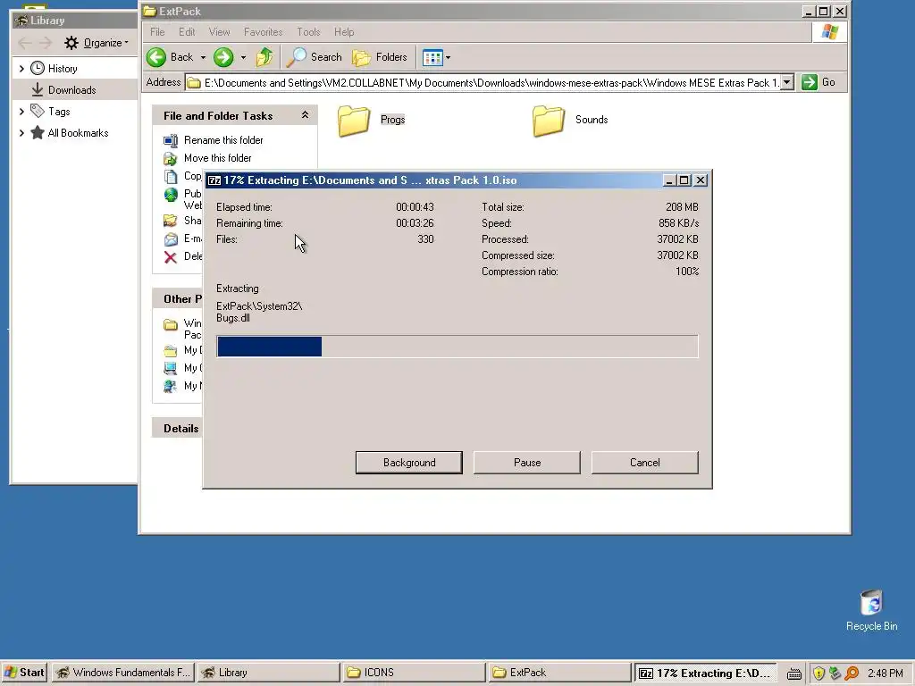
Task: Open the View menu
Action: [220, 32]
